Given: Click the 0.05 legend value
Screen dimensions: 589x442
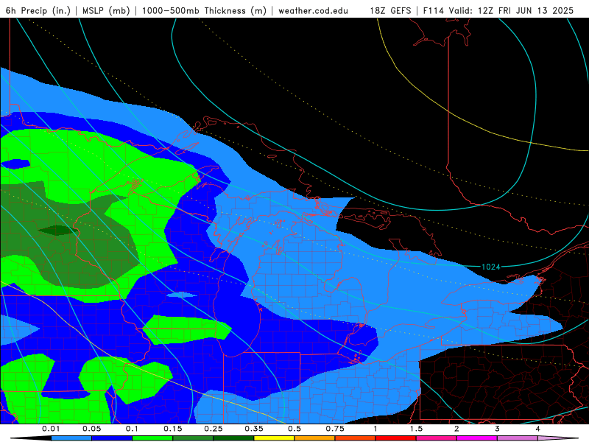Looking at the screenshot, I should tap(91, 429).
